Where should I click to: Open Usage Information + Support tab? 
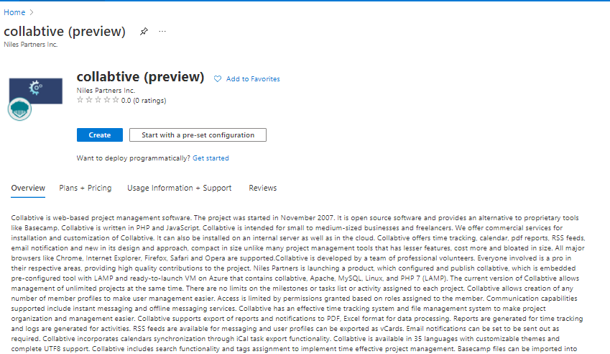click(x=180, y=188)
